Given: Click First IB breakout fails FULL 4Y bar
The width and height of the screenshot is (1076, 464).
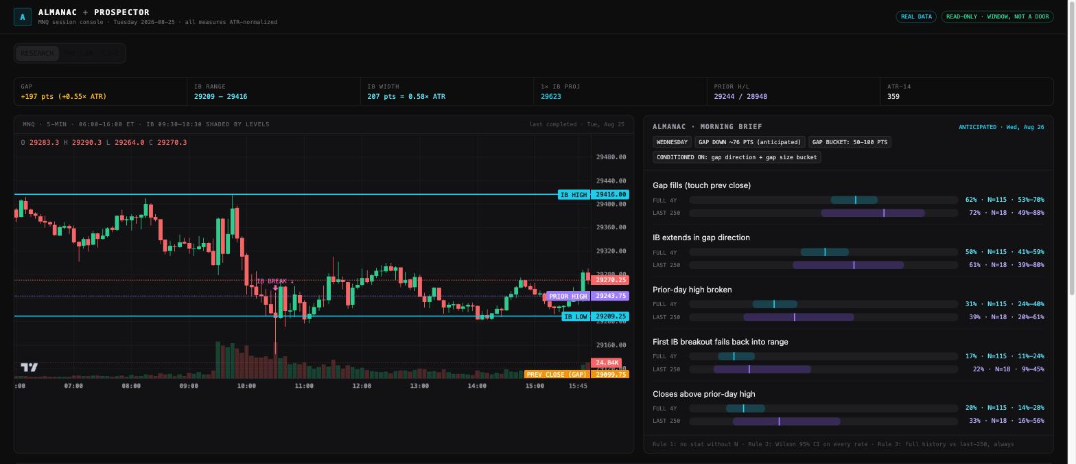Looking at the screenshot, I should tap(823, 356).
